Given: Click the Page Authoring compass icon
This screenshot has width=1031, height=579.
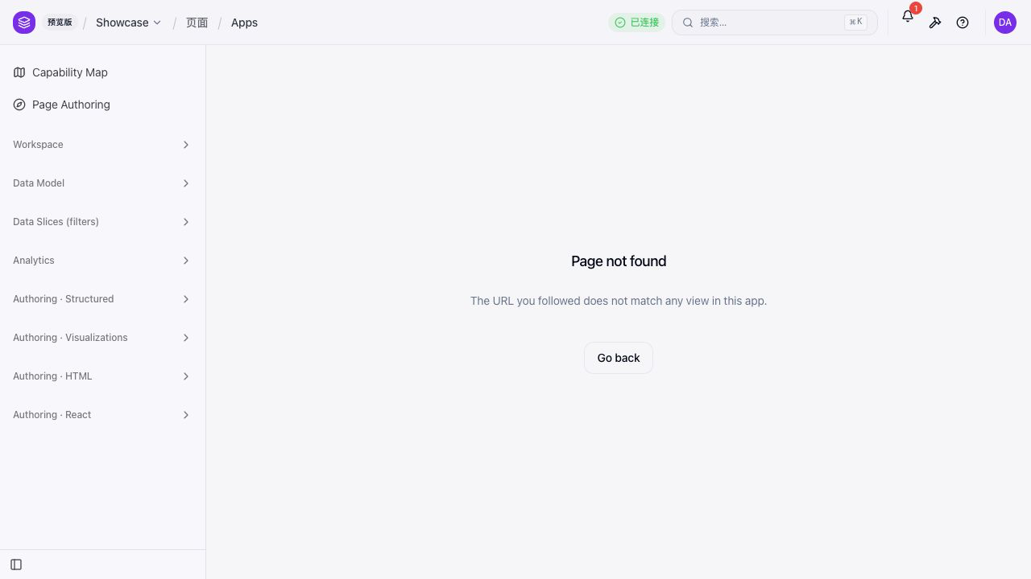Looking at the screenshot, I should point(19,105).
